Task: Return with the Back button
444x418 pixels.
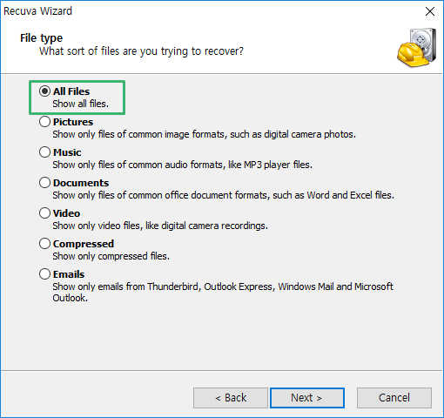Action: tap(231, 398)
